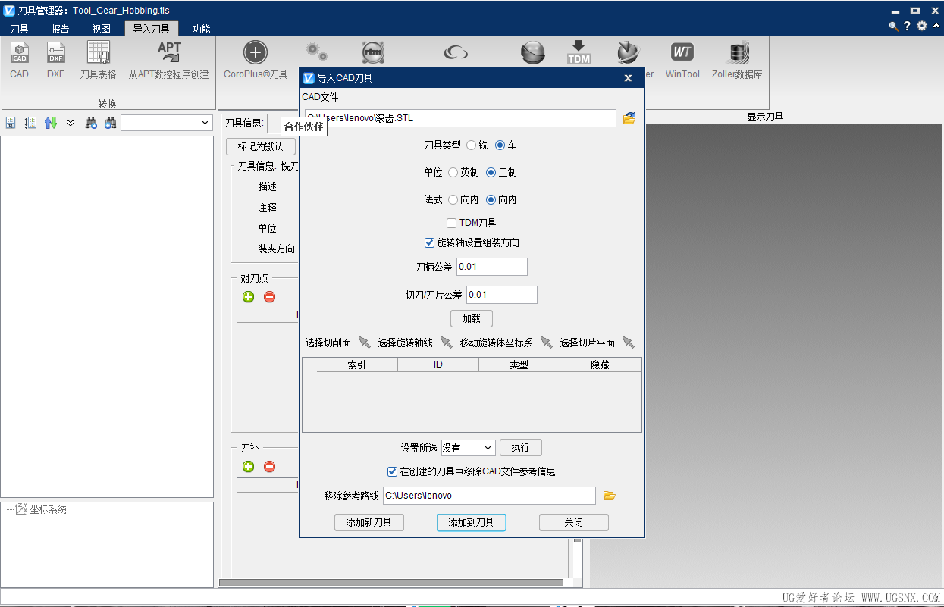Click the 加载 button
The image size is (944, 607).
coord(472,318)
